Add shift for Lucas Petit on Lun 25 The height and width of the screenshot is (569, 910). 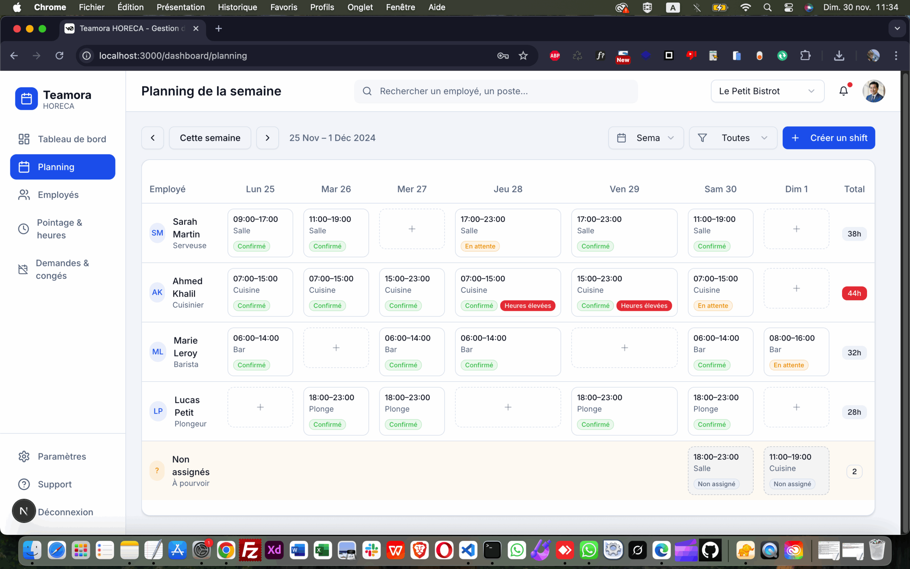coord(260,407)
